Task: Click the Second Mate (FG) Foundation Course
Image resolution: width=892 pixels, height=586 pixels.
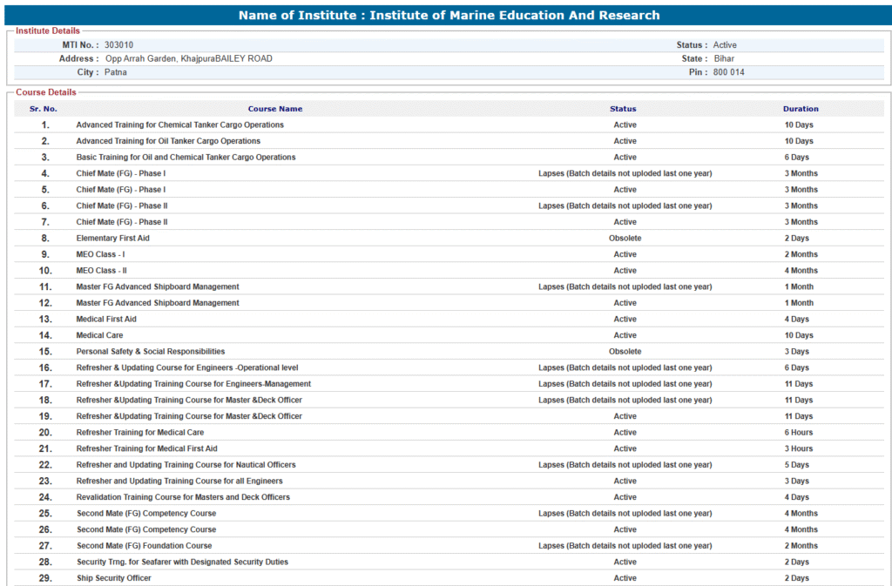Action: click(x=144, y=546)
